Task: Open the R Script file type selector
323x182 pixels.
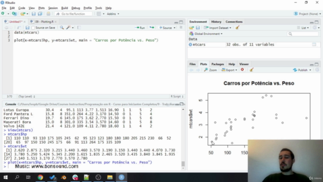Action: click(177, 97)
